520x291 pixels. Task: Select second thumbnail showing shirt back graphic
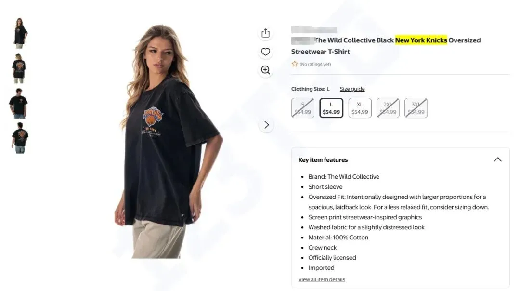[x=19, y=68]
